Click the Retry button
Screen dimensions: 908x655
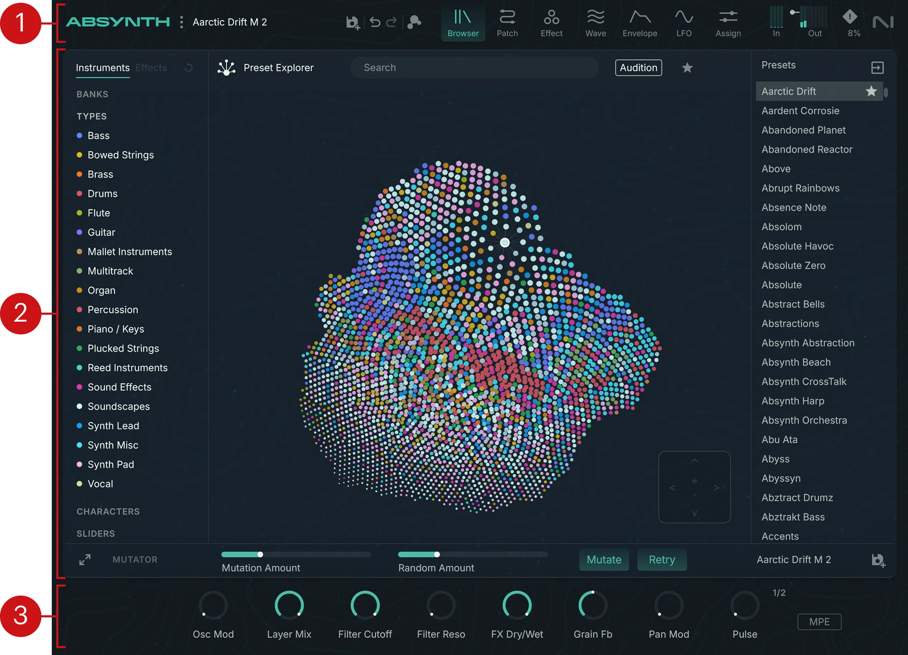click(x=662, y=559)
